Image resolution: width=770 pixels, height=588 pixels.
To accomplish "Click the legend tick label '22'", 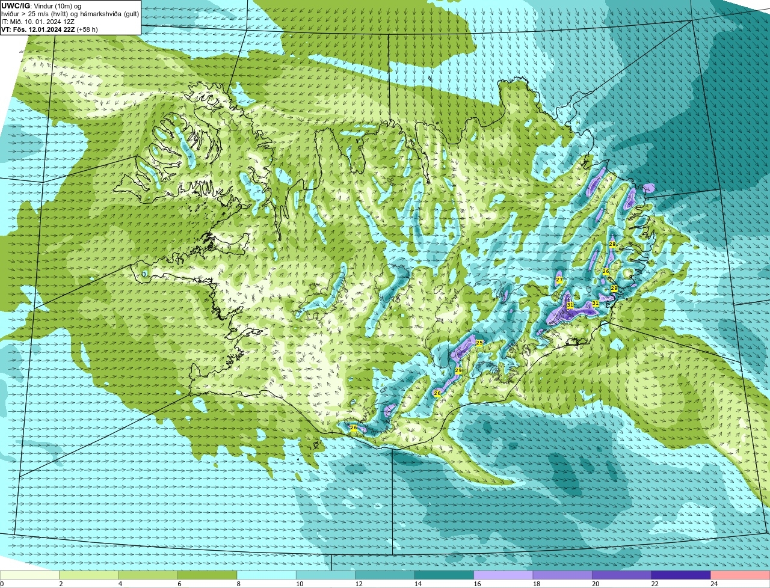I will (654, 583).
